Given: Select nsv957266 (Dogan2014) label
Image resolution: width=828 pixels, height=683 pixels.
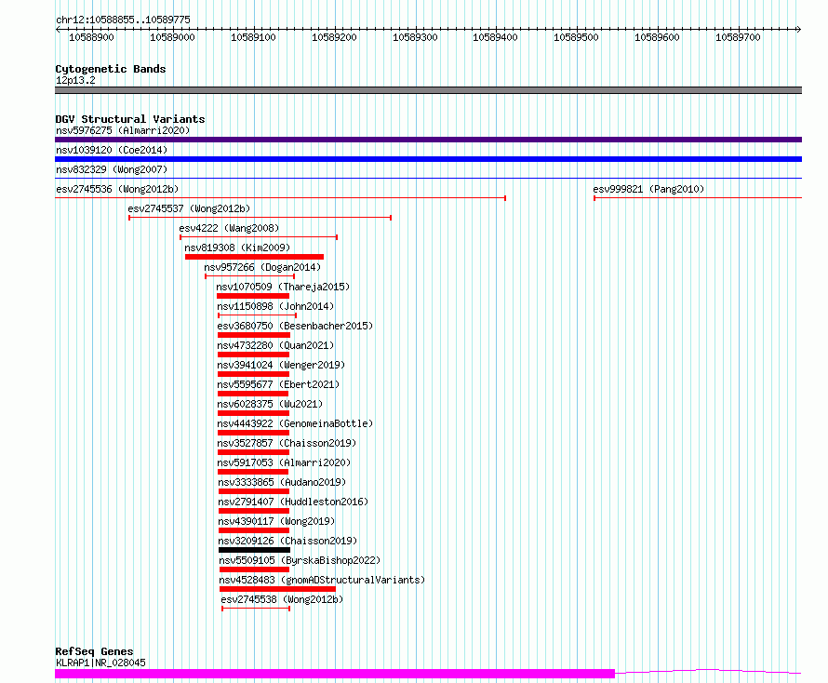Looking at the screenshot, I should click(262, 267).
